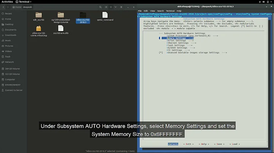The height and width of the screenshot is (153, 274).
Task: Click the Select button in menuconfig
Action: click(x=173, y=144)
